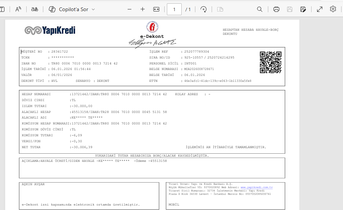Click the YapıKredi logo

point(50,30)
